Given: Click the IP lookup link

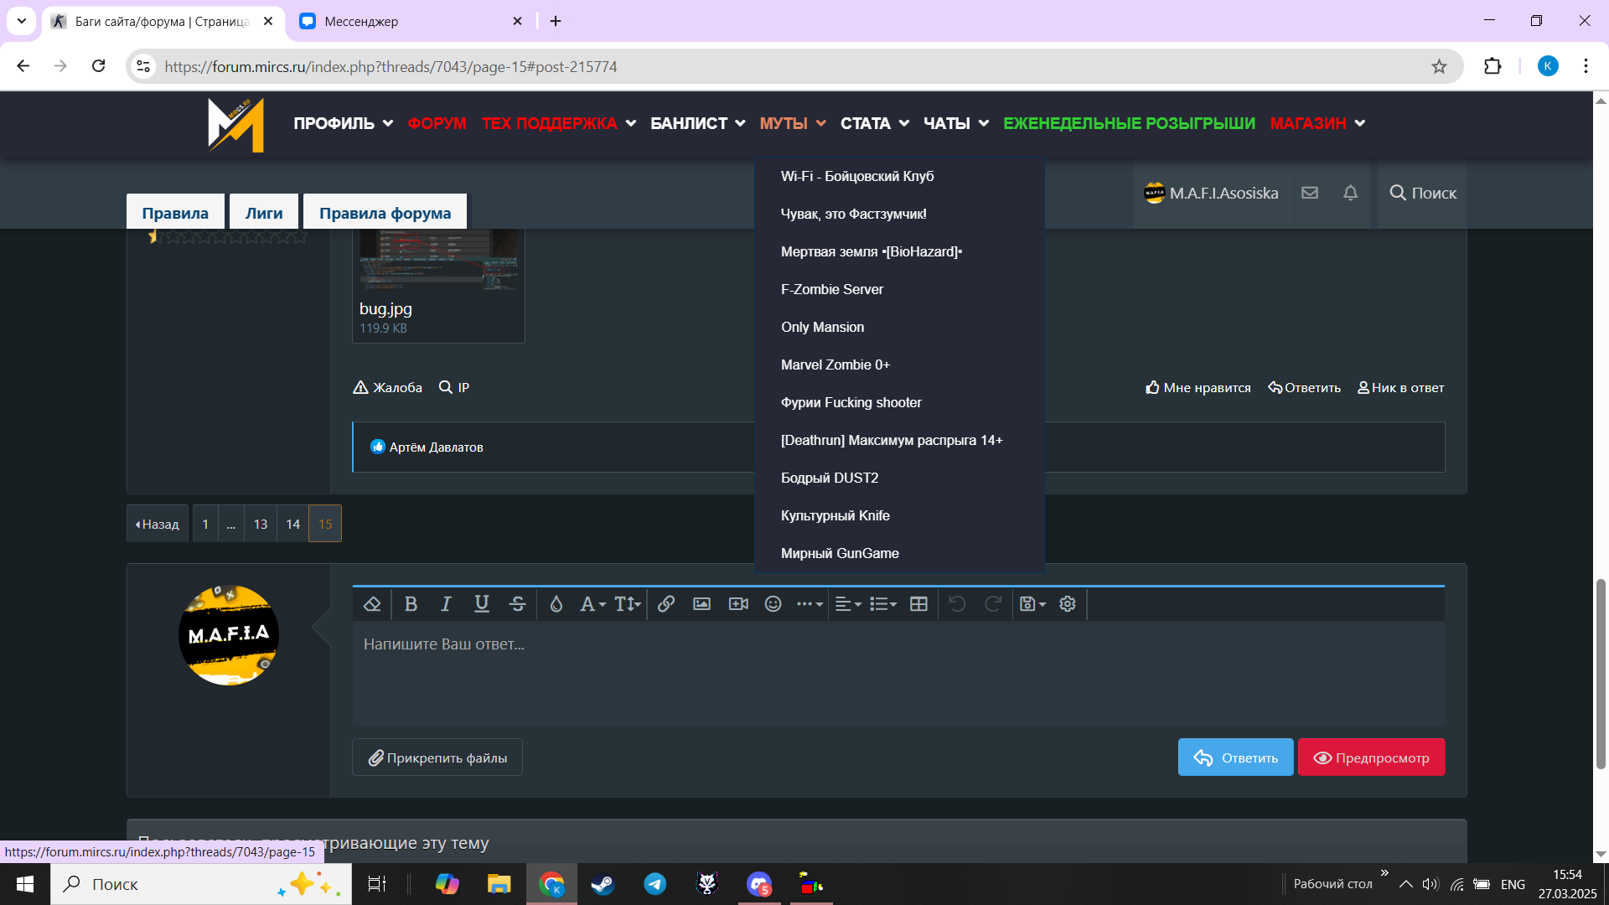Looking at the screenshot, I should pos(454,387).
